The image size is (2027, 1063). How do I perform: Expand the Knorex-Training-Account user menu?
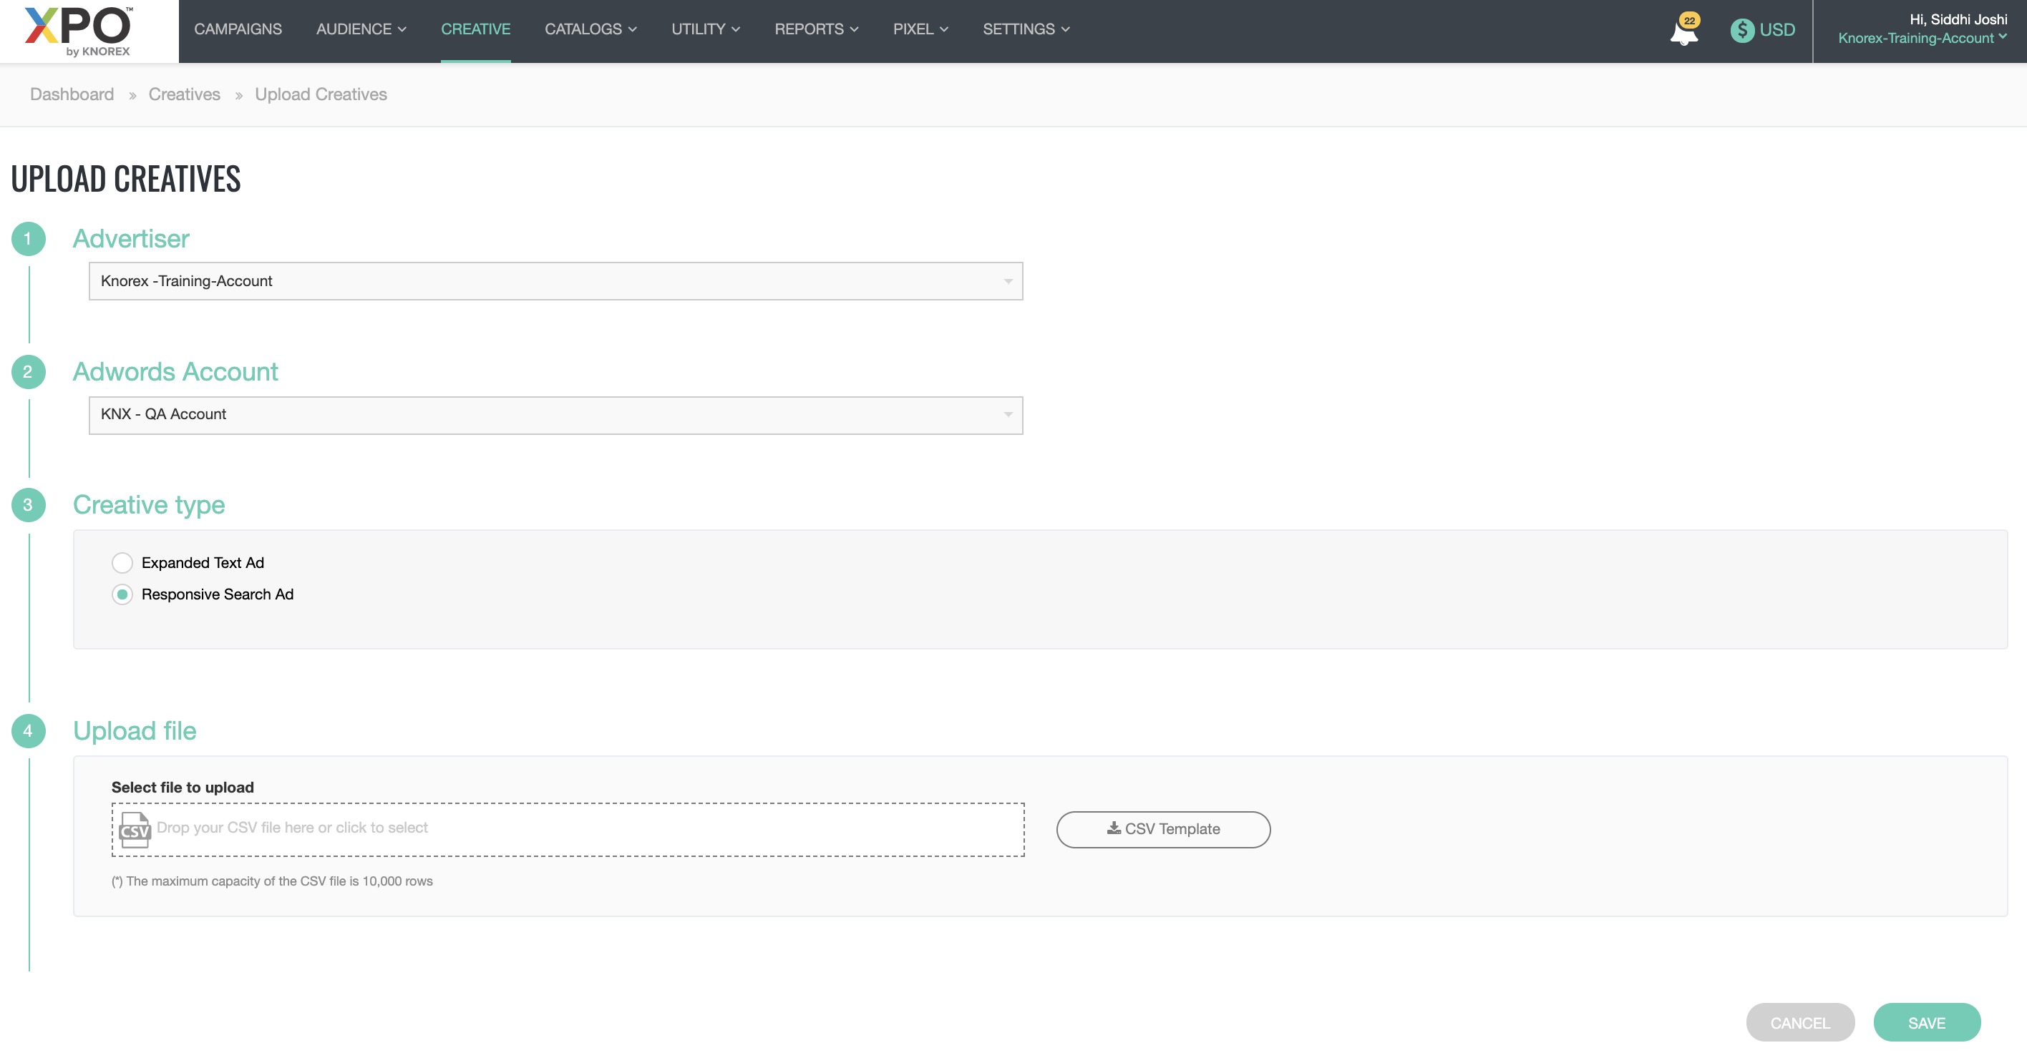click(x=1922, y=39)
